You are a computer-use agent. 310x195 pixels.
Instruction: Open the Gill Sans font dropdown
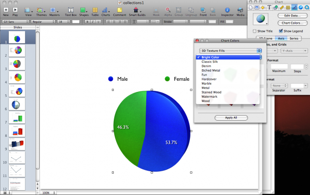[x=15, y=22]
